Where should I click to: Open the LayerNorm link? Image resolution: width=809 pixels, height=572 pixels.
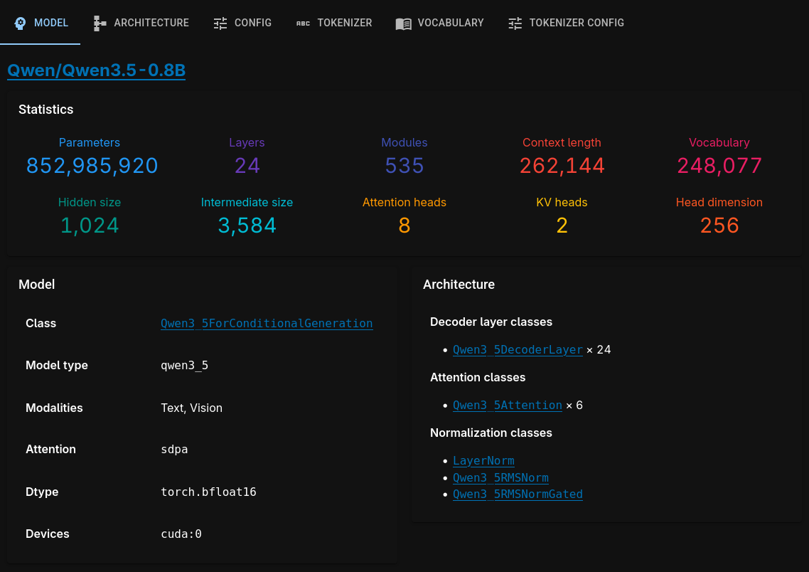pos(483,460)
